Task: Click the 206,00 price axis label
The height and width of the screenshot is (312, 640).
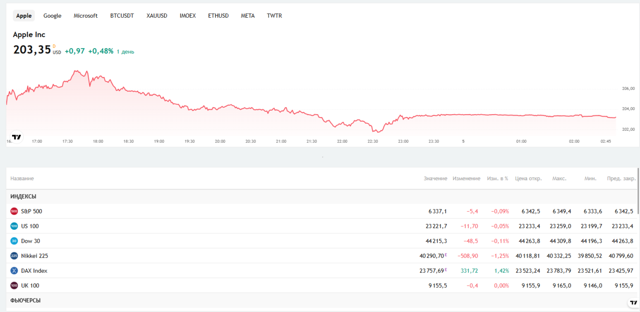Action: click(628, 89)
